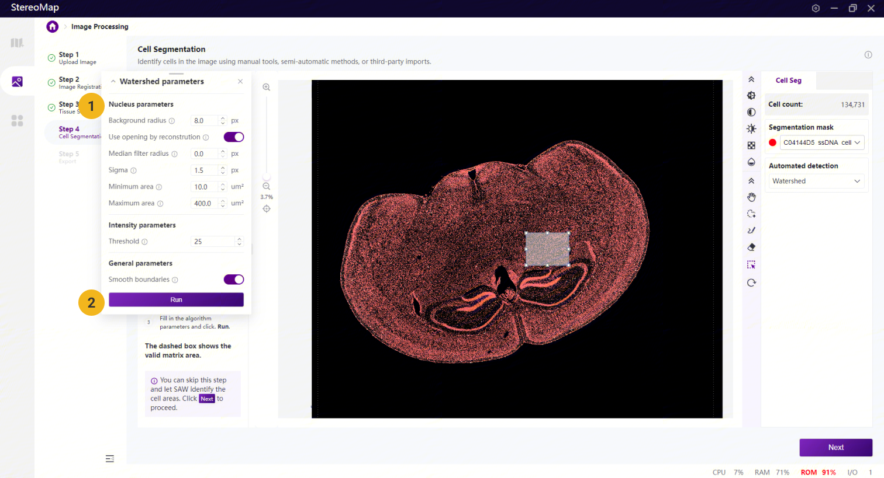
Task: Click the red segmentation mask color swatch
Action: click(x=772, y=142)
